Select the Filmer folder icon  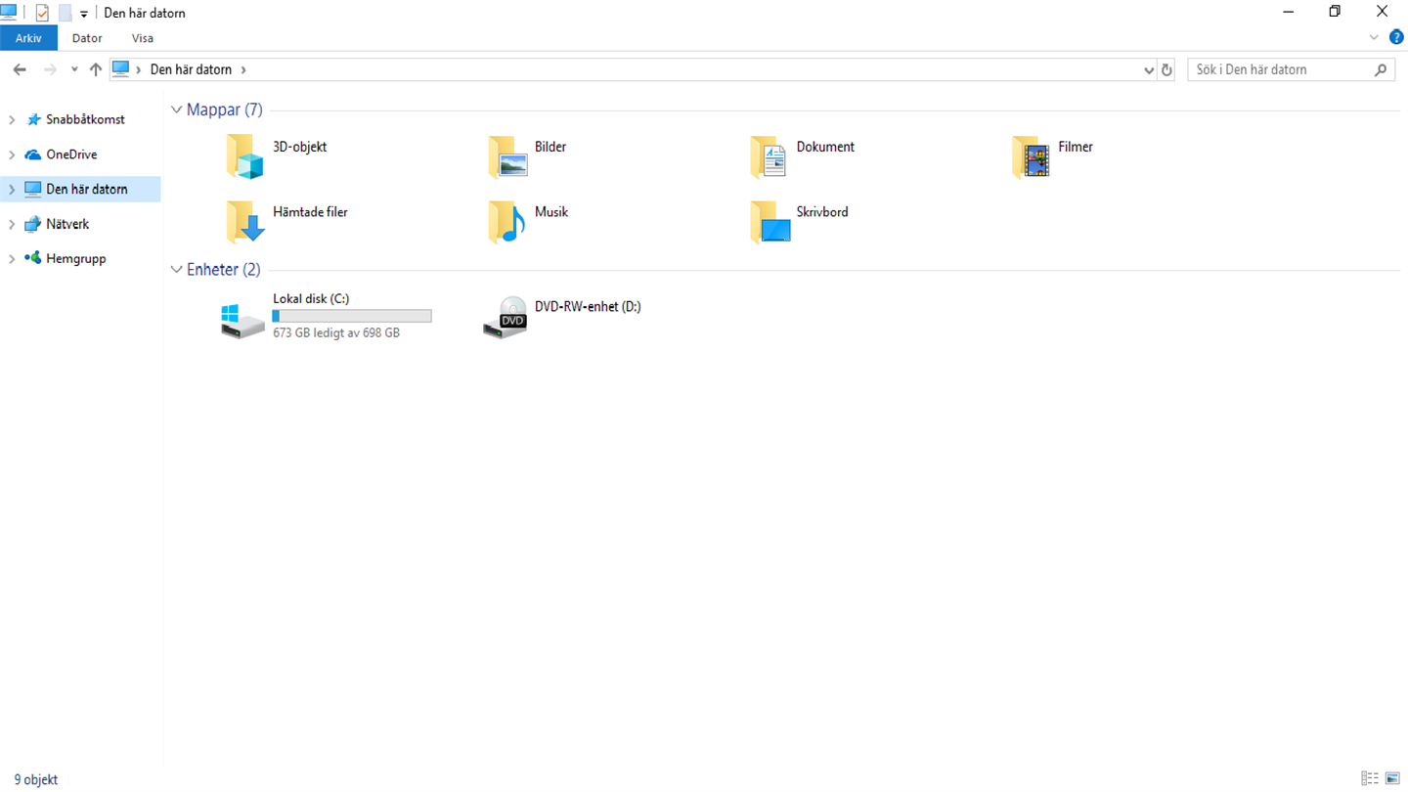pos(1031,156)
